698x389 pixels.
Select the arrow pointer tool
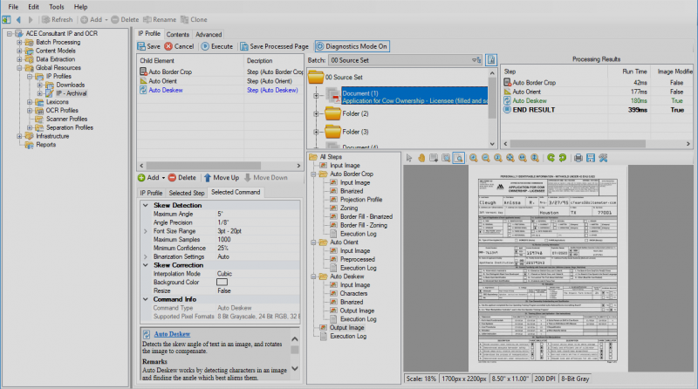410,157
